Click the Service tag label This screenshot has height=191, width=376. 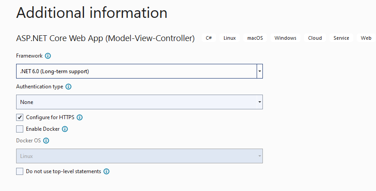(341, 38)
